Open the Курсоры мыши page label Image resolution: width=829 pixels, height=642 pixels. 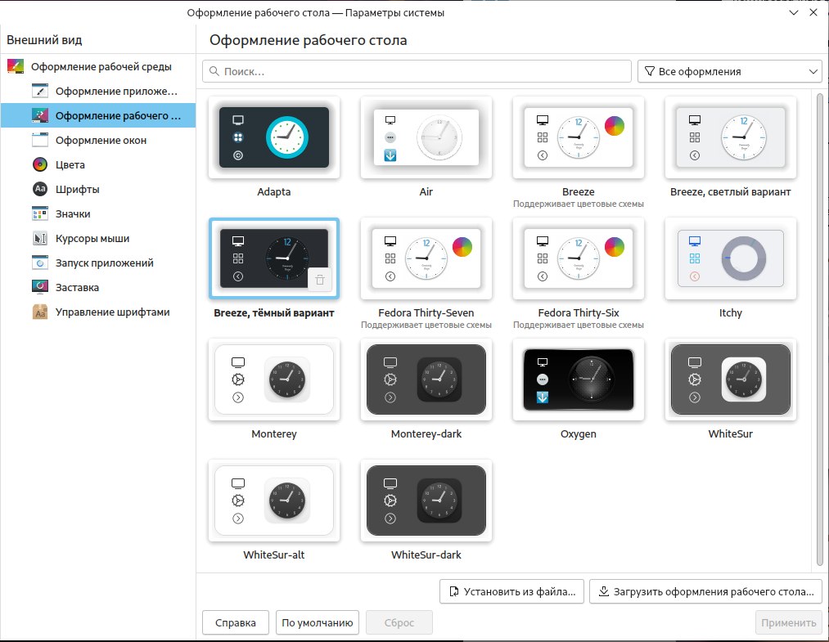92,238
